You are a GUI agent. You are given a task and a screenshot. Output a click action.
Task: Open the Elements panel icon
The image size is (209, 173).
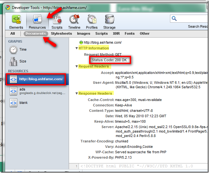[16, 19]
